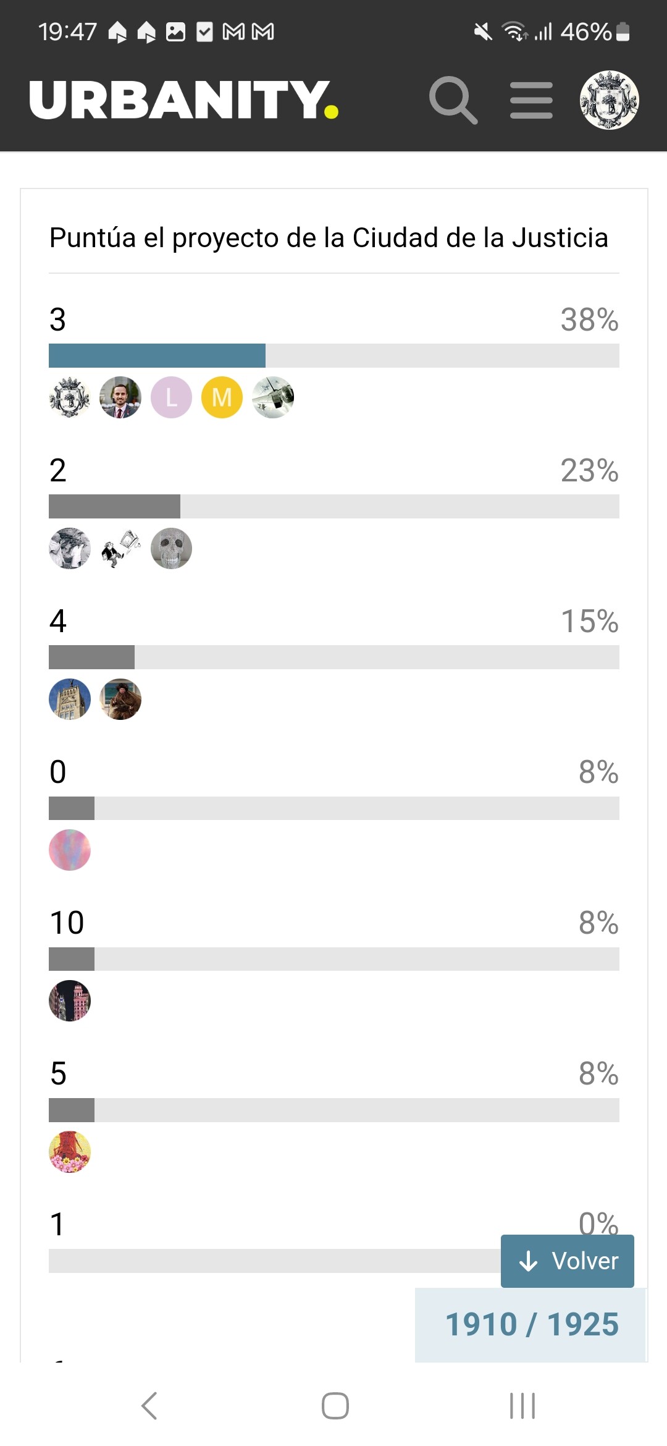
Task: Tap the URBANITY logo
Action: pyautogui.click(x=183, y=99)
